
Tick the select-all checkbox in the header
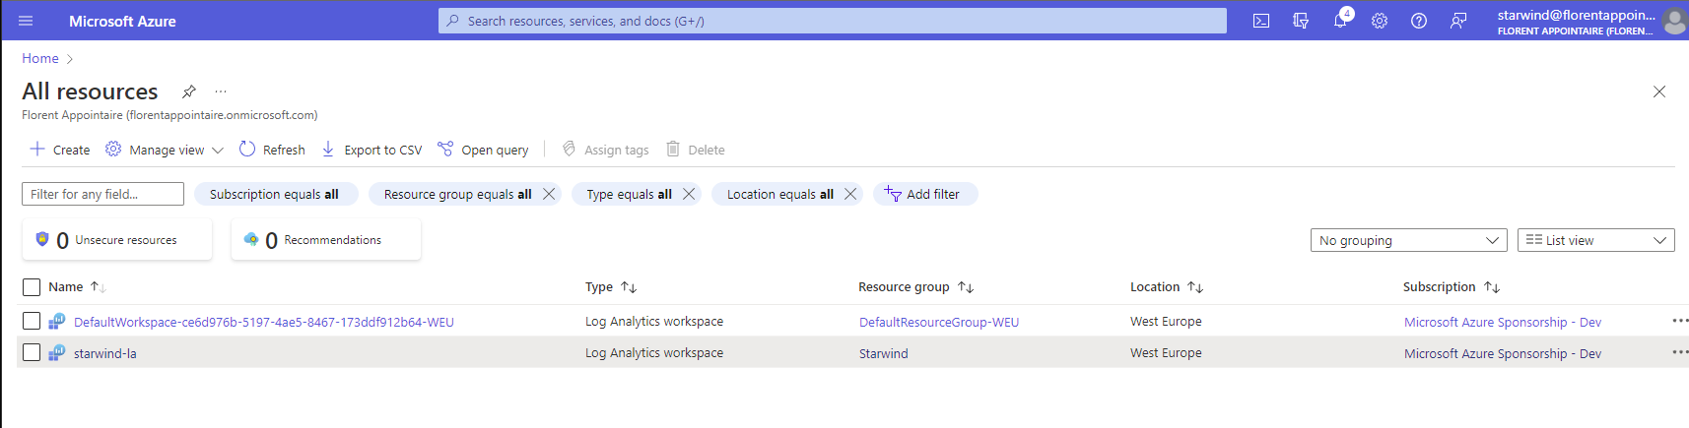[x=32, y=287]
